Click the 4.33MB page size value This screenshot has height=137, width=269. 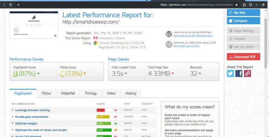[x=159, y=74]
